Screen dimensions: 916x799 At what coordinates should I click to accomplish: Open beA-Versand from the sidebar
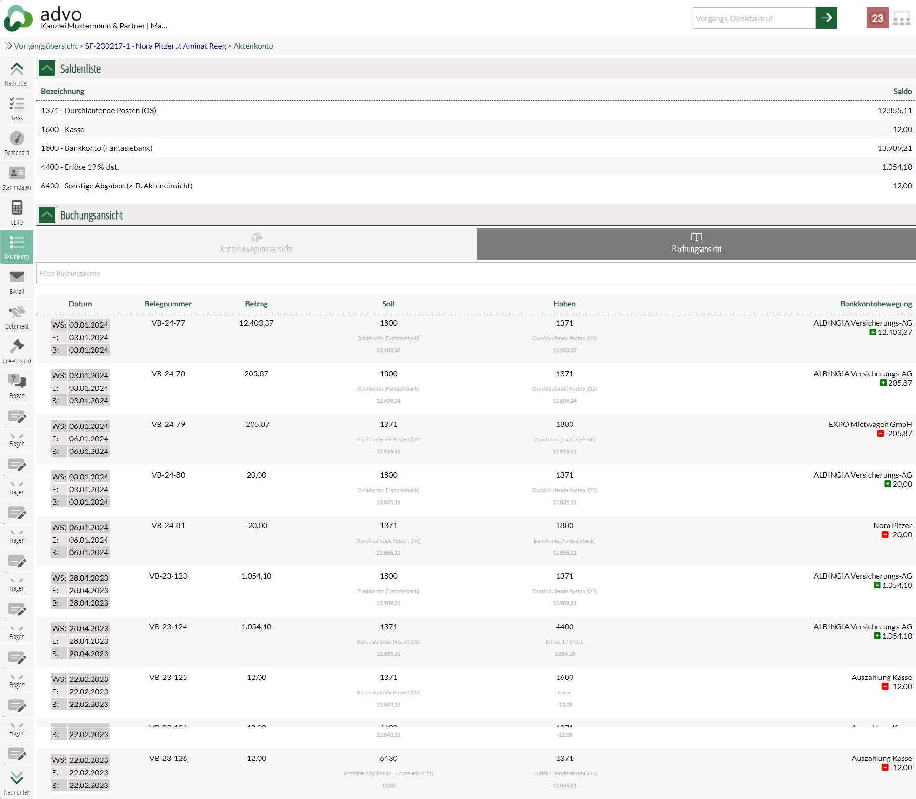coord(17,351)
